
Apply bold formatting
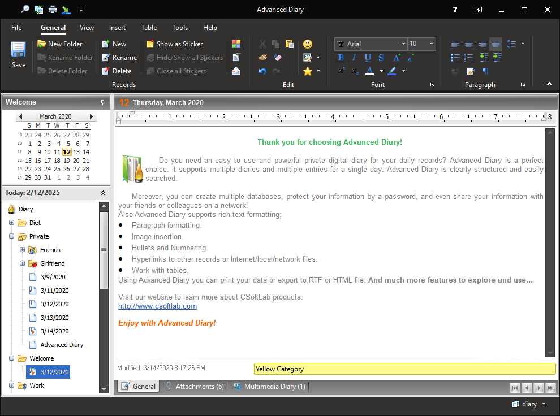click(341, 58)
